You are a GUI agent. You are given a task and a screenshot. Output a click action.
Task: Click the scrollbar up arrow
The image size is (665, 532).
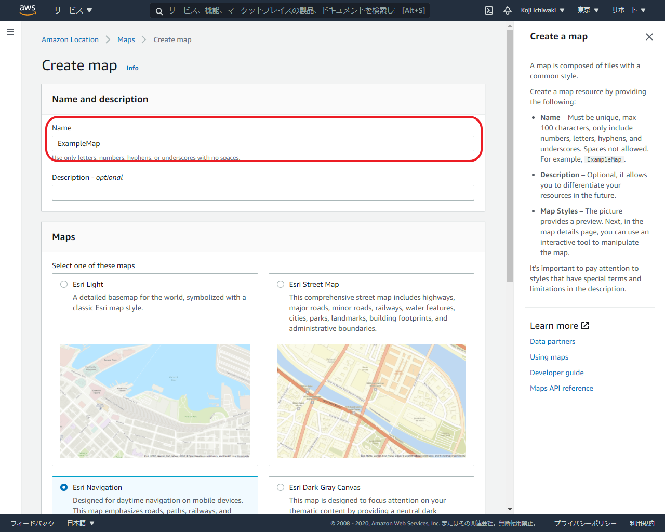[x=510, y=26]
